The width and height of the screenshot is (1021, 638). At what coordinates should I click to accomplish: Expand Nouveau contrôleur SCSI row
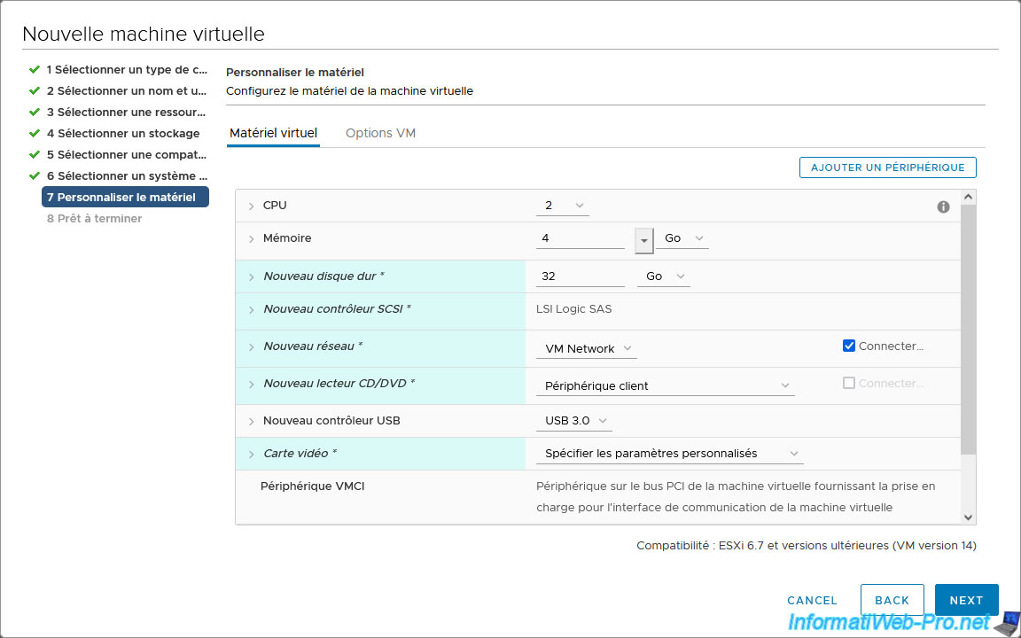[x=252, y=310]
